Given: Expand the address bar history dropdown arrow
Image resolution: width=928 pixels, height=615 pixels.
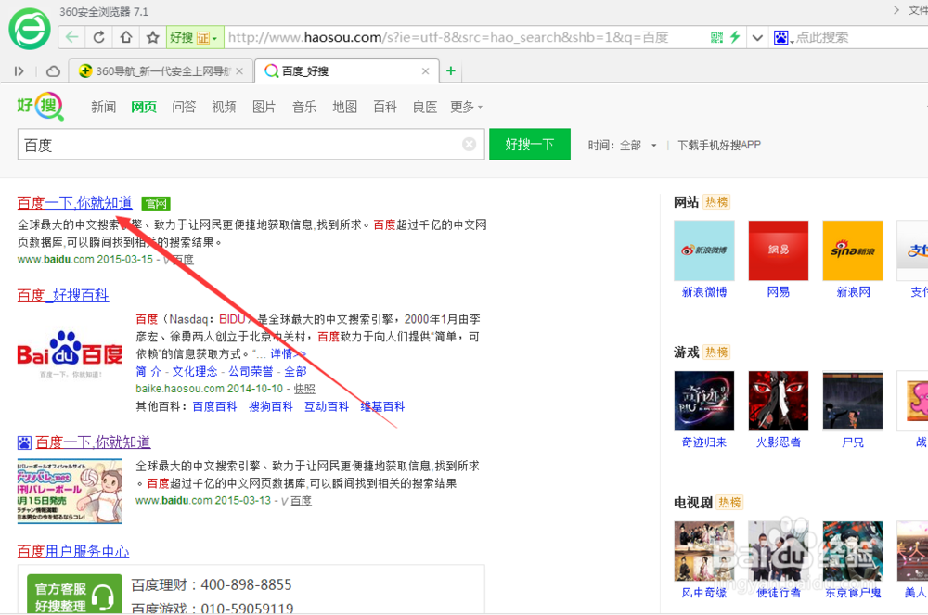Looking at the screenshot, I should (757, 37).
